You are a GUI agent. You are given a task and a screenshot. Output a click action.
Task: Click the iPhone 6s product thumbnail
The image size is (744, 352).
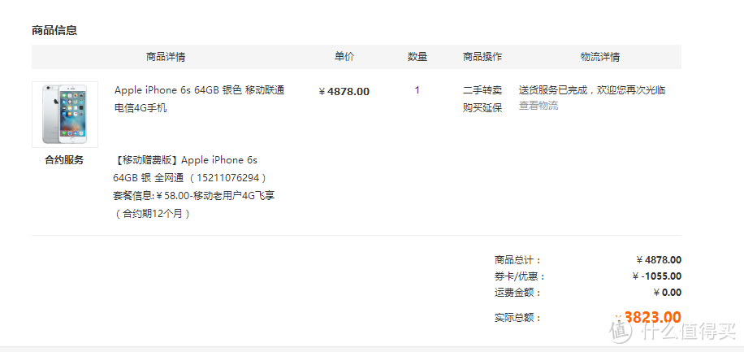tap(65, 114)
